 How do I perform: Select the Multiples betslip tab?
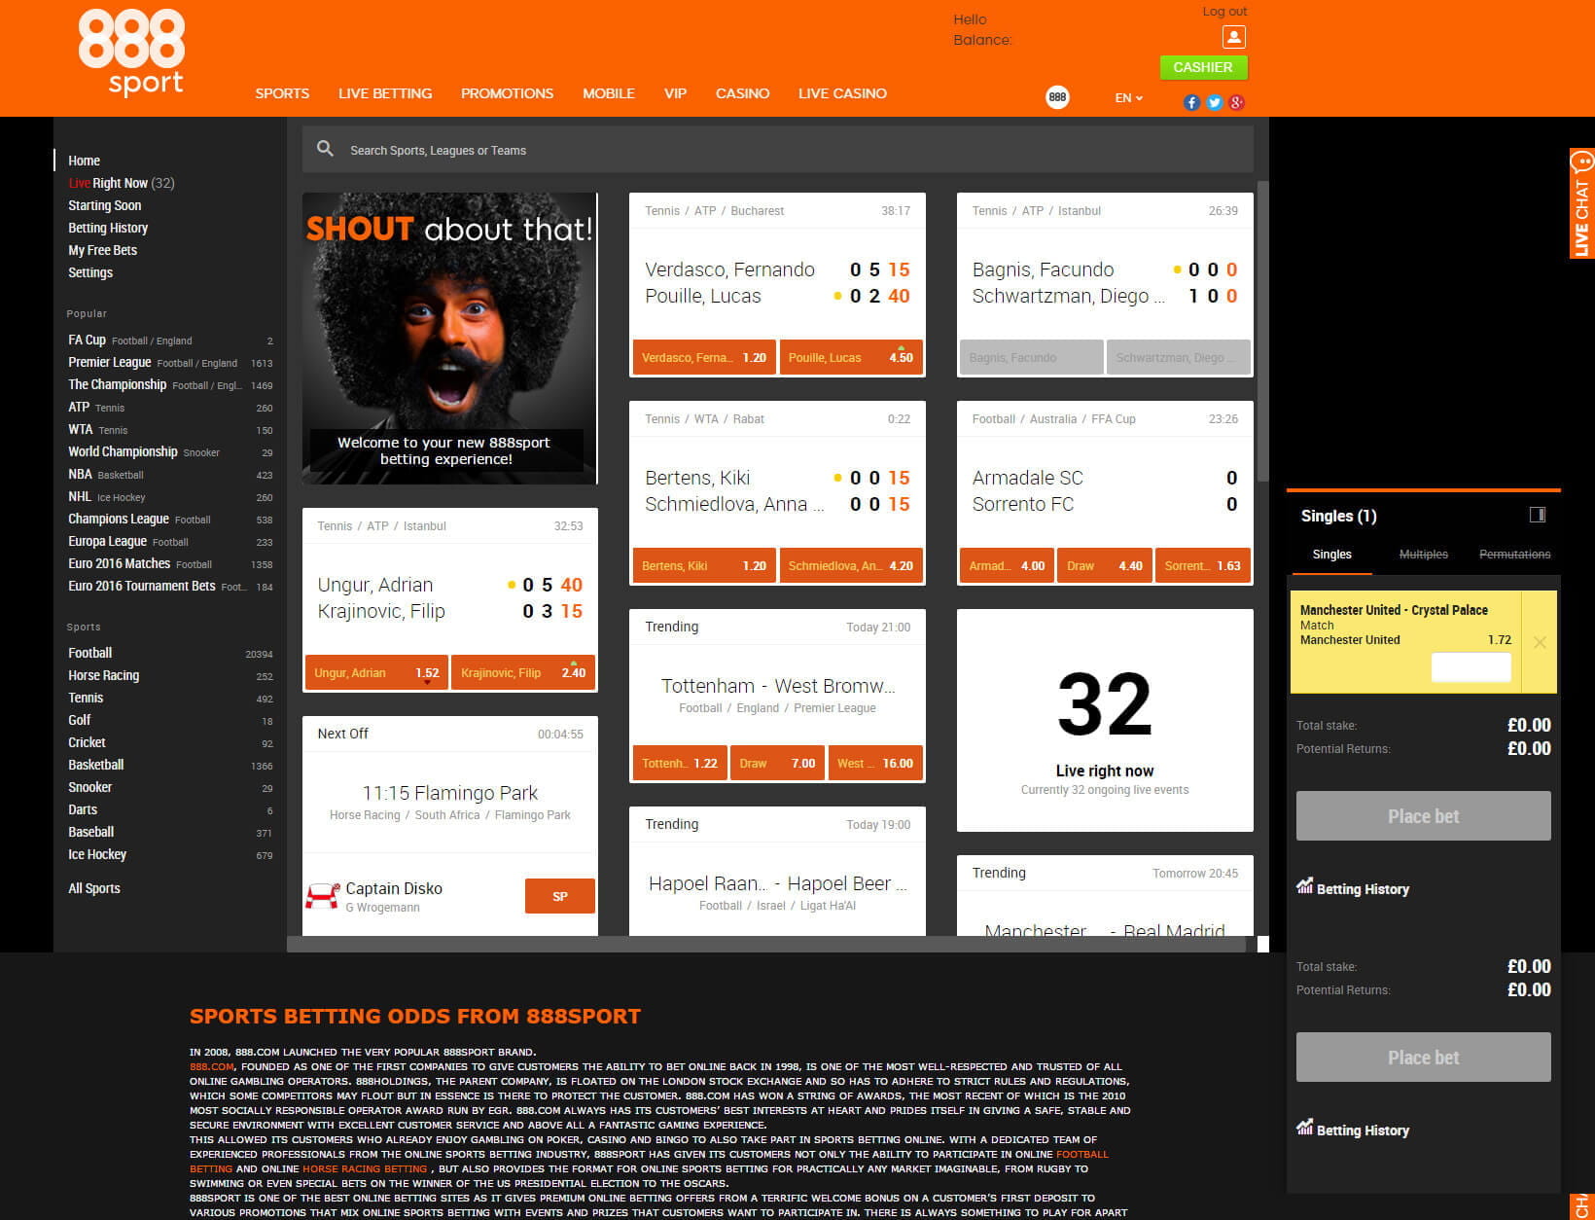tap(1423, 555)
